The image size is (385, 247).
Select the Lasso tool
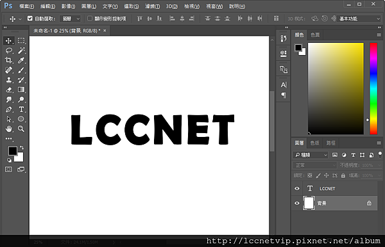point(8,51)
